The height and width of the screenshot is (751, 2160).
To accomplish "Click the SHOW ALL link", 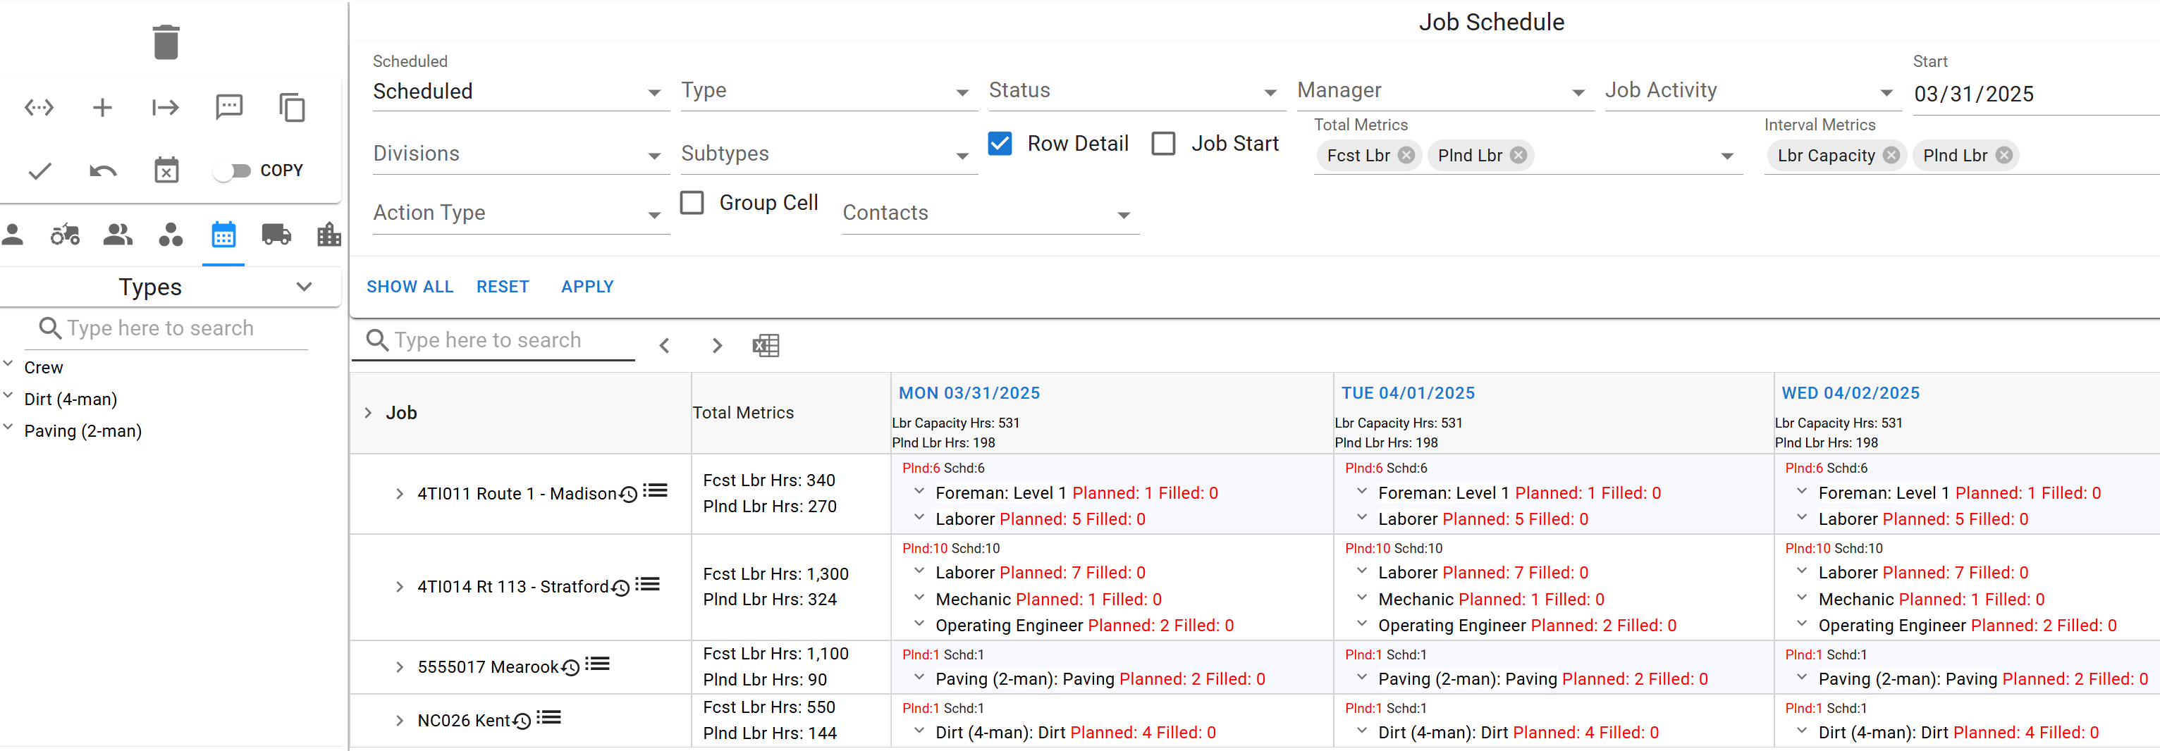I will [x=410, y=286].
